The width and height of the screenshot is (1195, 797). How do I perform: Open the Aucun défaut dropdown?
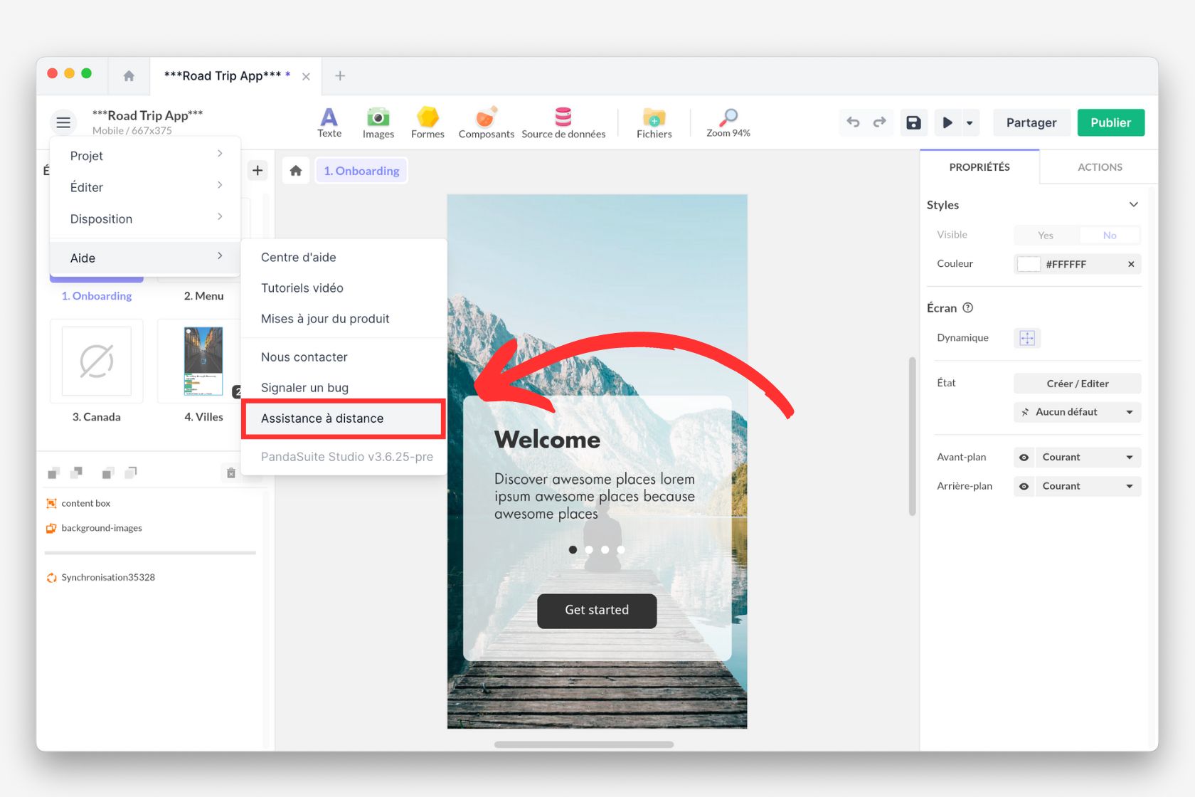pos(1077,412)
